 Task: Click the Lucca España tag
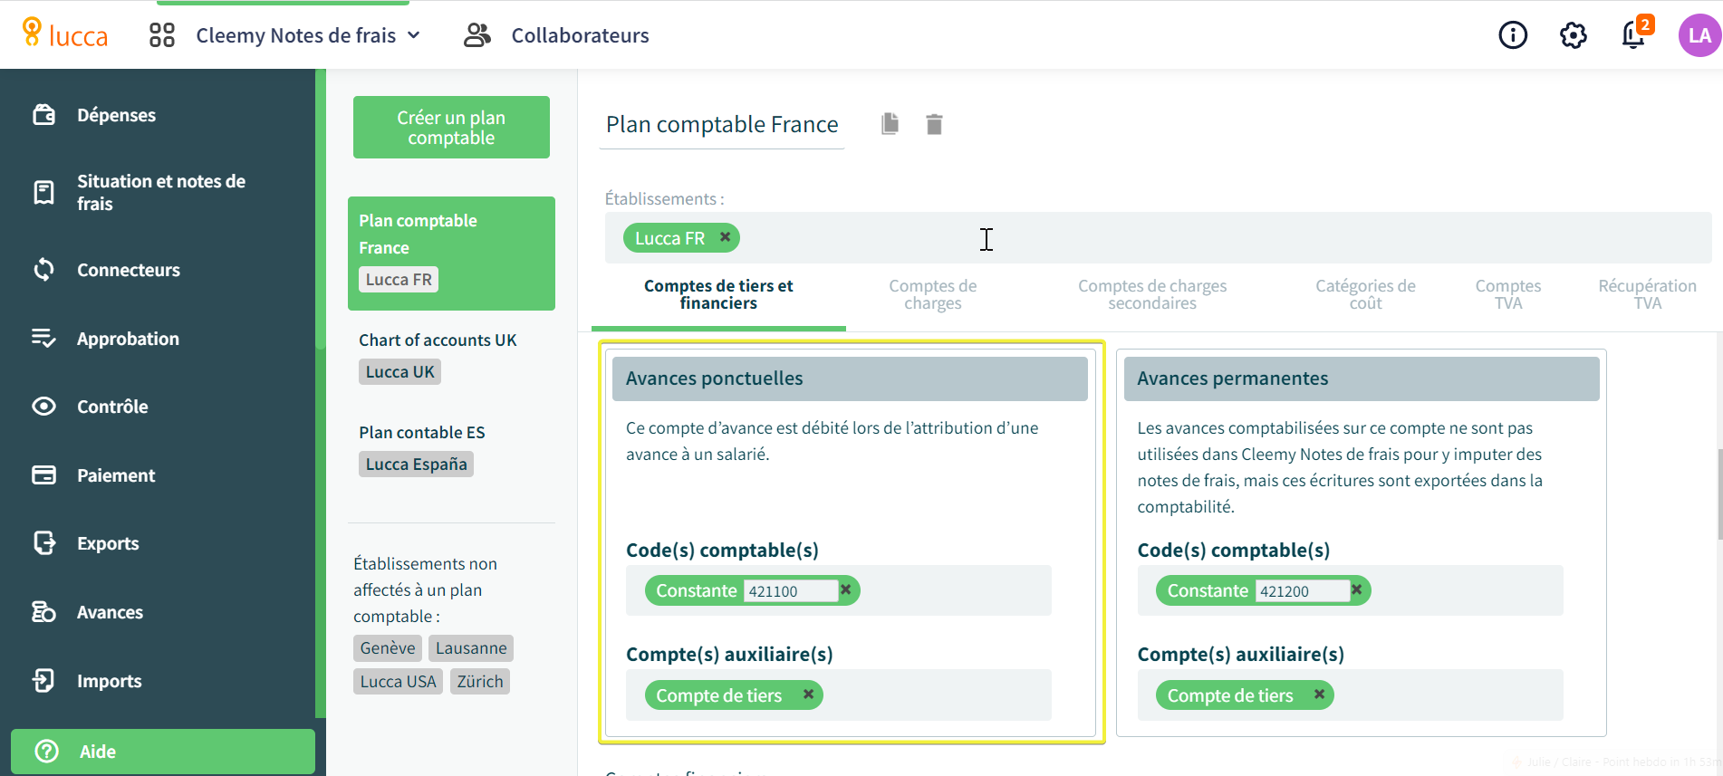pyautogui.click(x=416, y=465)
